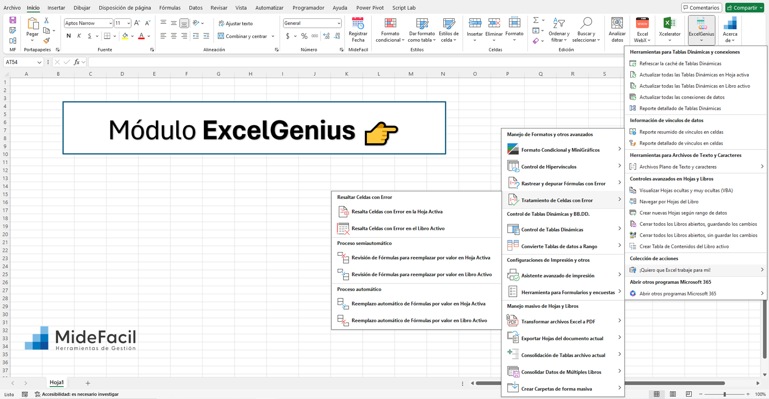Expand the General number format dropdown
This screenshot has width=769, height=399.
click(x=338, y=23)
